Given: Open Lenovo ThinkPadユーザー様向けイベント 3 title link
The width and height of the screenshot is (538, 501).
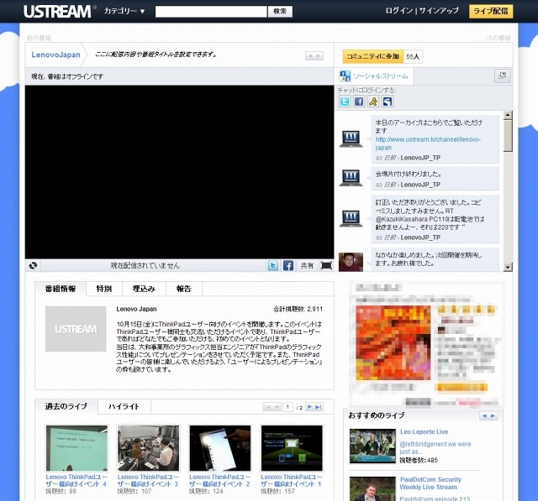Looking at the screenshot, I should click(x=148, y=481).
